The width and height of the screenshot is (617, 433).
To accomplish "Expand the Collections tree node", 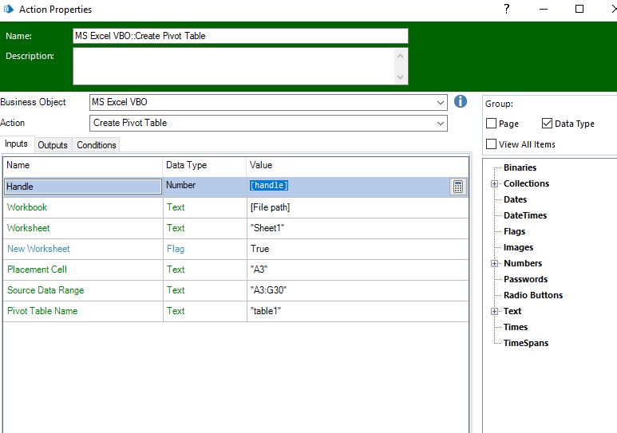I will point(495,183).
